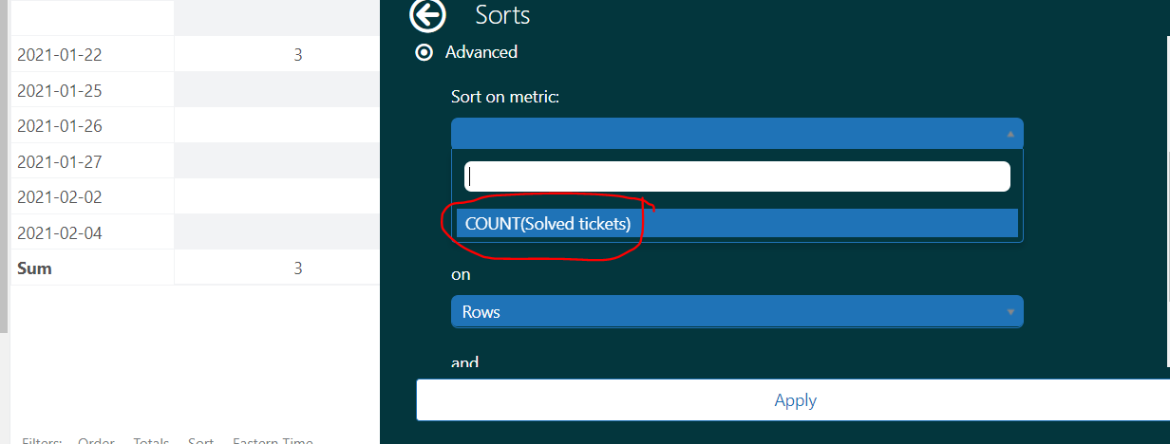
Task: Select the 2021-01-22 date row
Action: point(59,55)
